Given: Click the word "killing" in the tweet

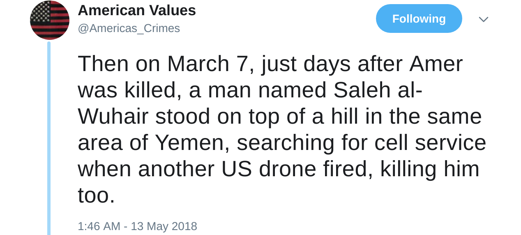Looking at the screenshot, I should [408, 169].
